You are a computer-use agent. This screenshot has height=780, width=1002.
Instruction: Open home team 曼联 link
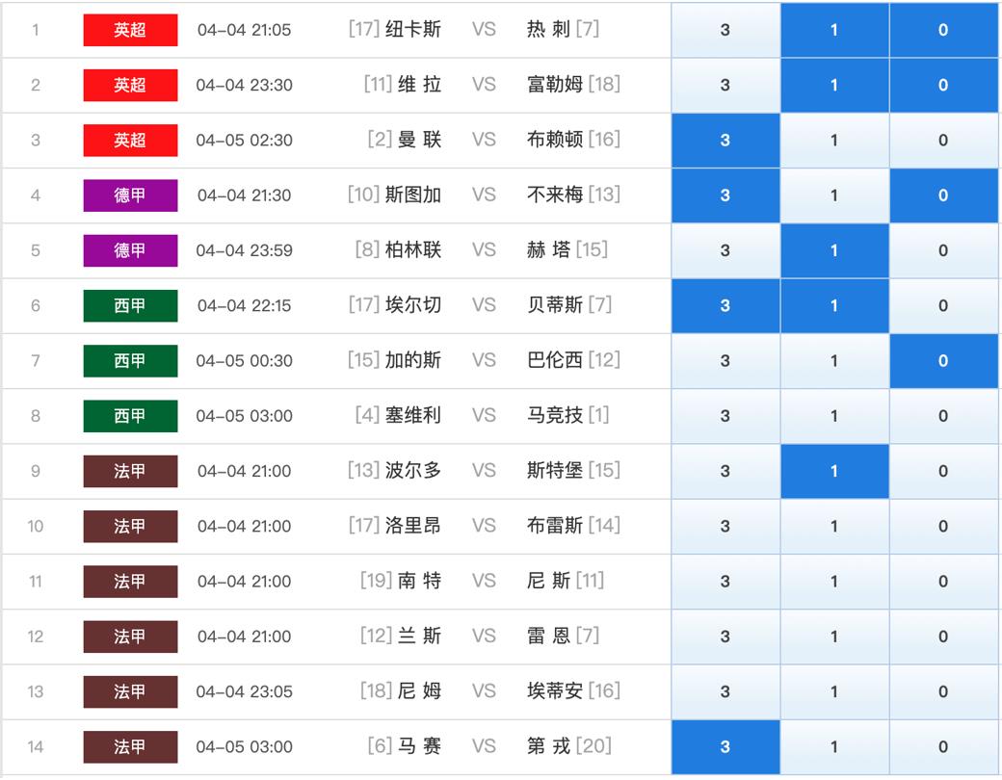point(420,140)
